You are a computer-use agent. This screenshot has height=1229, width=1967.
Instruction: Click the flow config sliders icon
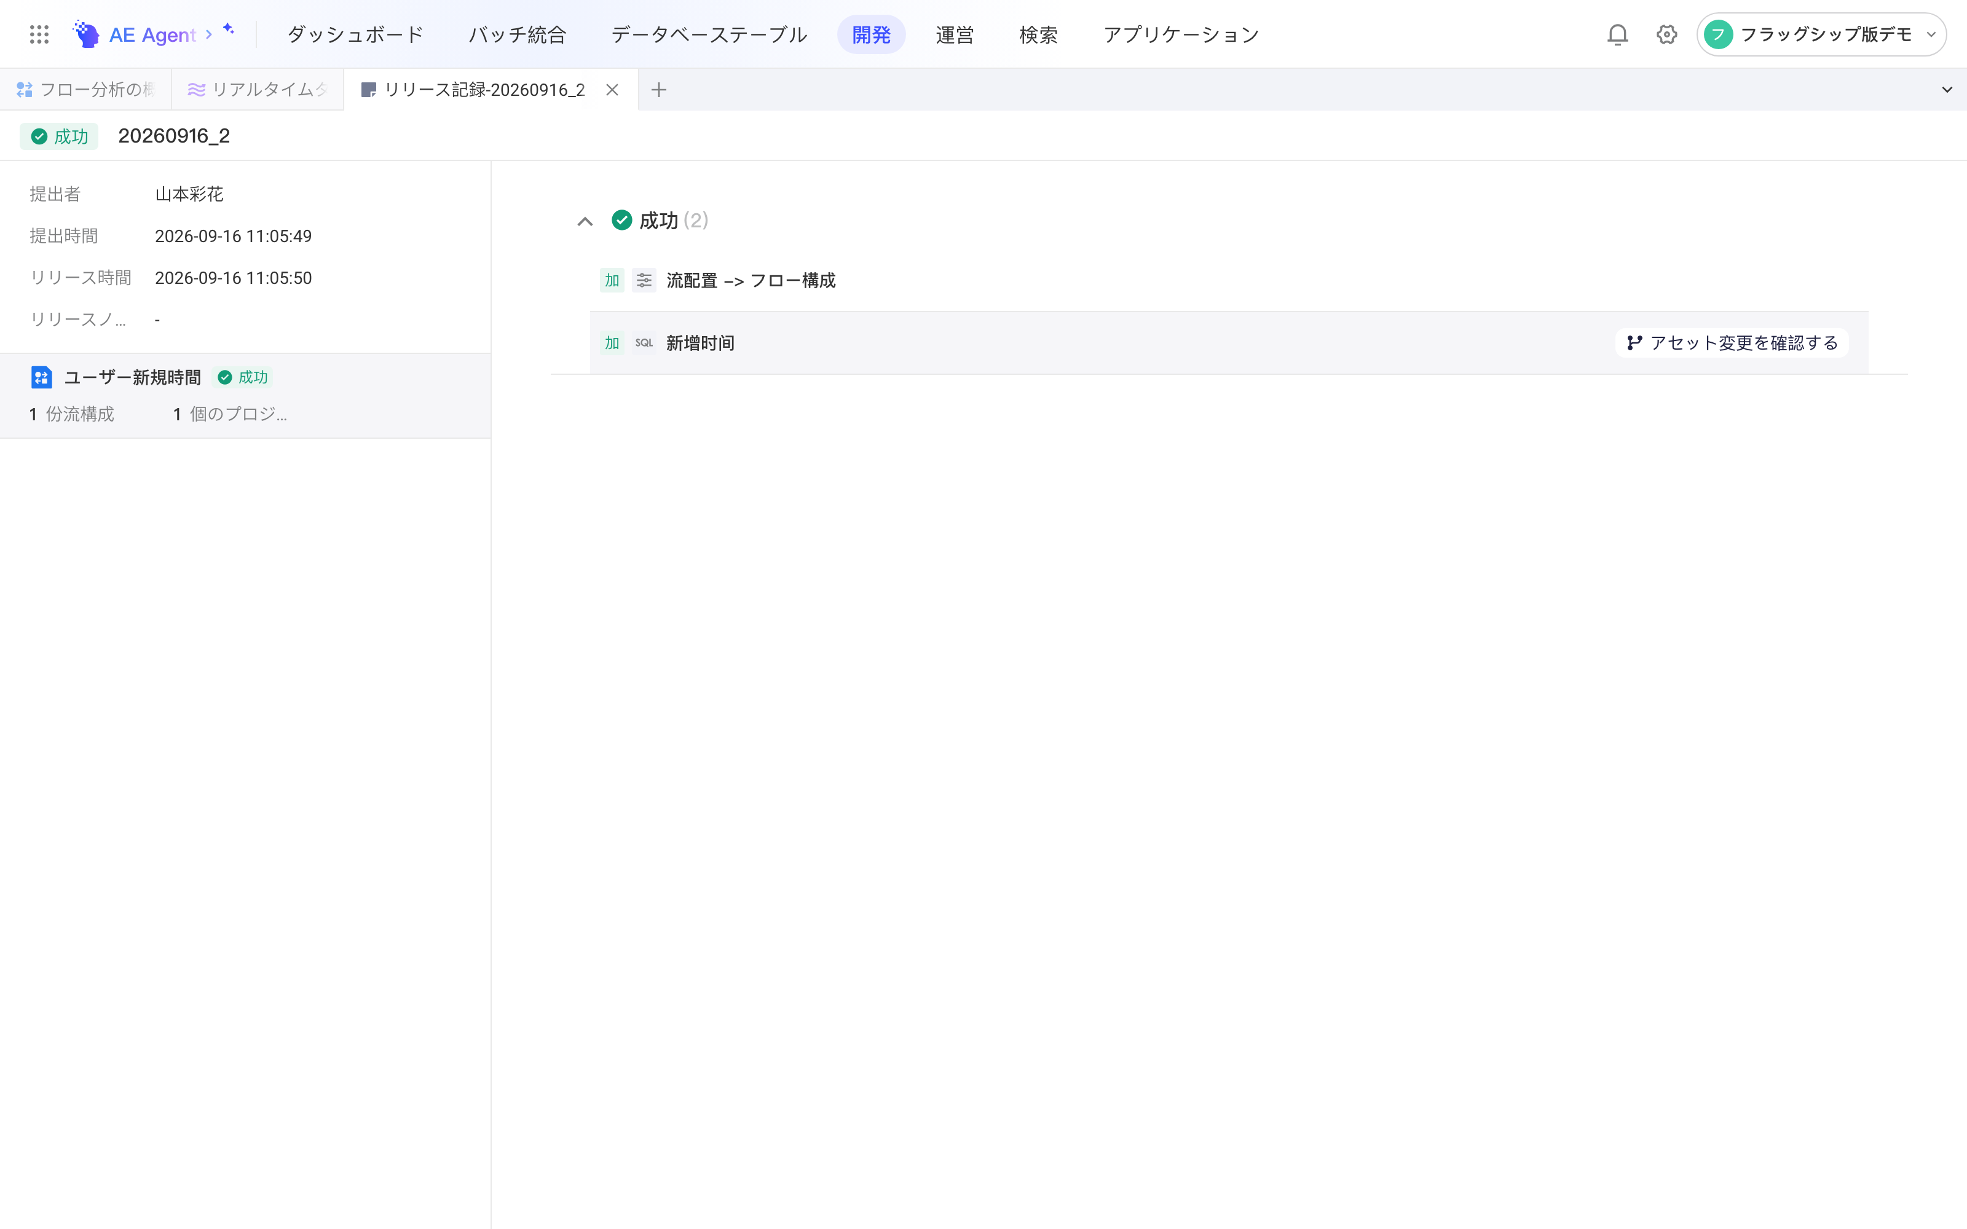[644, 280]
